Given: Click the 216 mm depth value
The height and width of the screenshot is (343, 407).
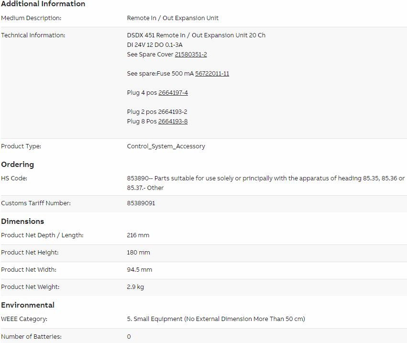Looking at the screenshot, I should [x=138, y=235].
